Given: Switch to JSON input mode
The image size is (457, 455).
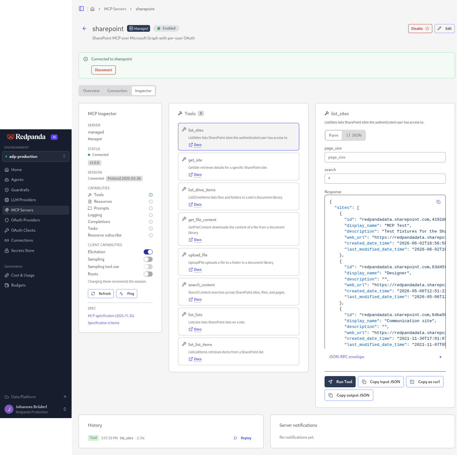Looking at the screenshot, I should click(354, 135).
